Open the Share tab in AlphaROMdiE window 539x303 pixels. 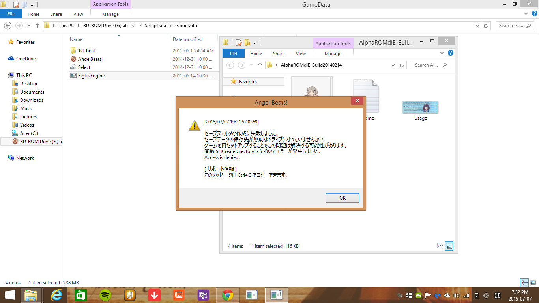pos(279,54)
